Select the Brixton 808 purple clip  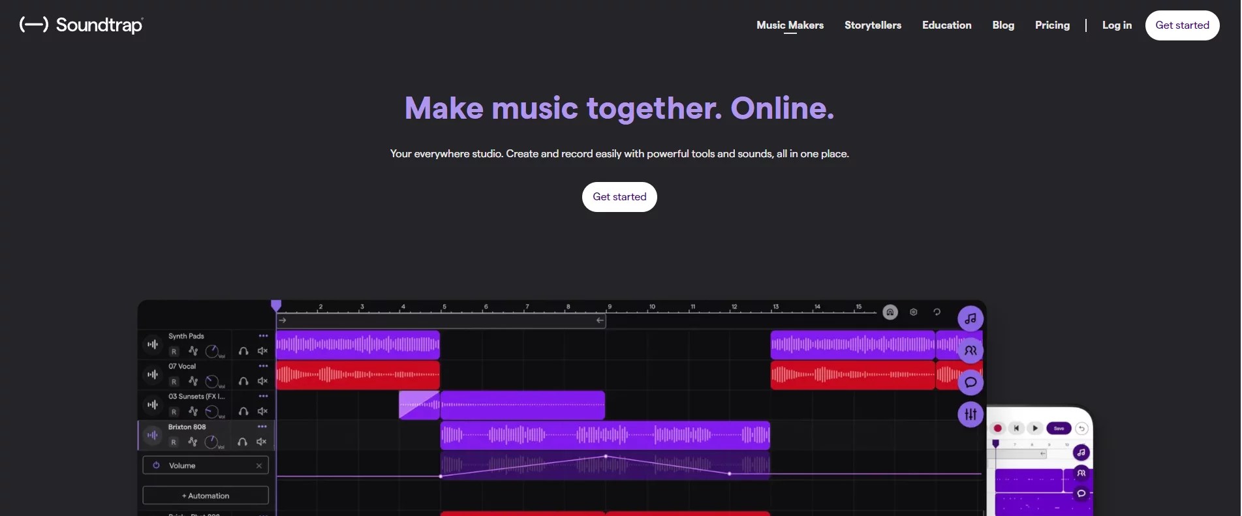click(x=605, y=435)
